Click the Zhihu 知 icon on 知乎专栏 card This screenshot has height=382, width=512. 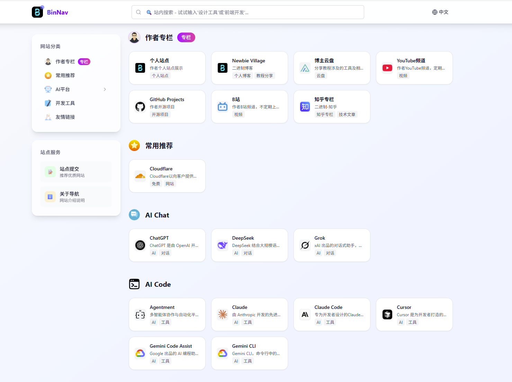coord(305,107)
